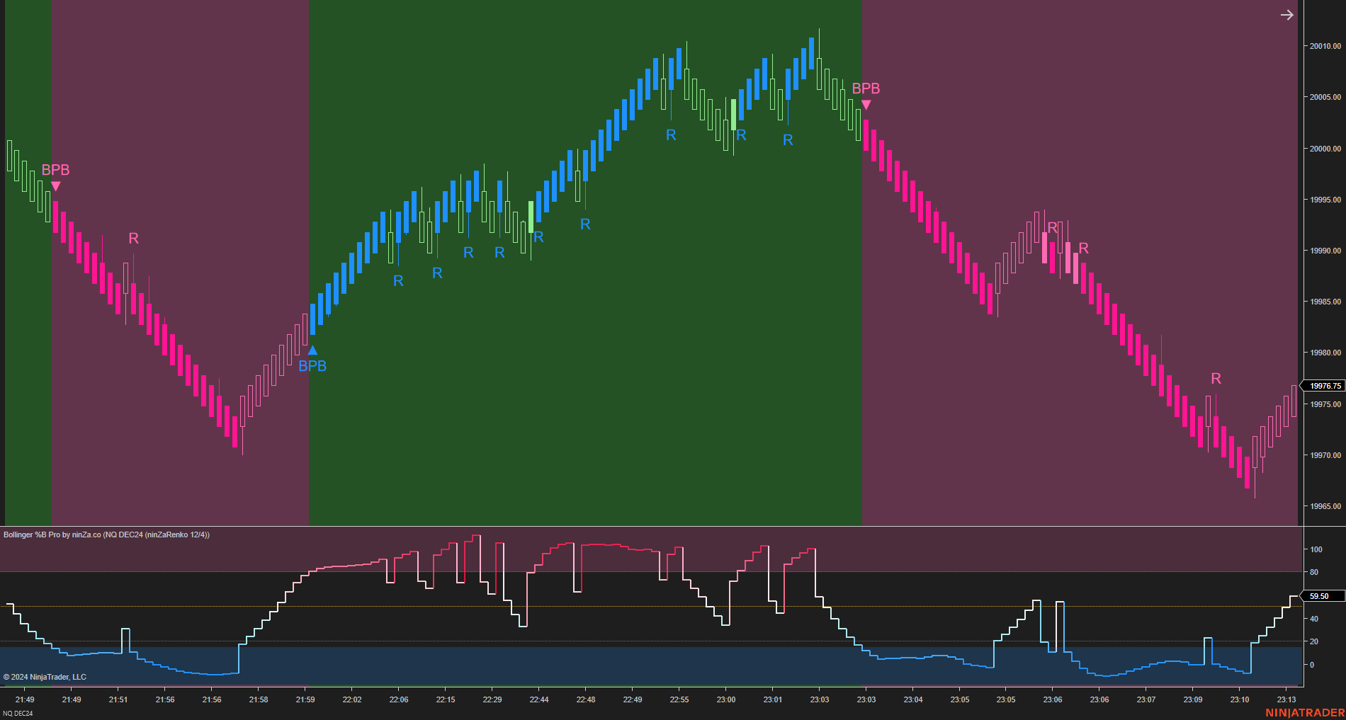The image size is (1346, 720).
Task: Click the 100 level on indicator axis
Action: (x=1316, y=549)
